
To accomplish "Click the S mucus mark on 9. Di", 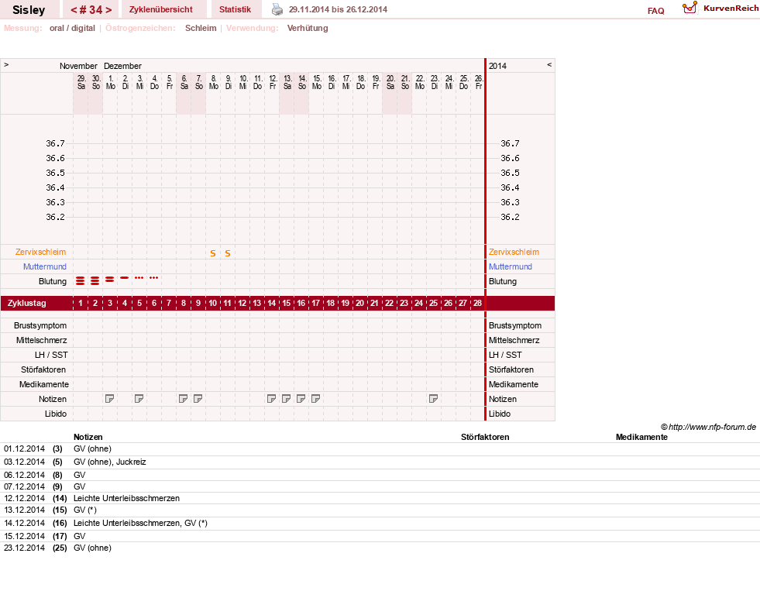I will tap(227, 253).
